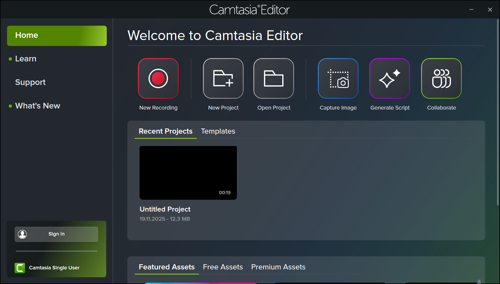This screenshot has width=500, height=284.
Task: Open the Untitled Project thumbnail
Action: point(188,173)
